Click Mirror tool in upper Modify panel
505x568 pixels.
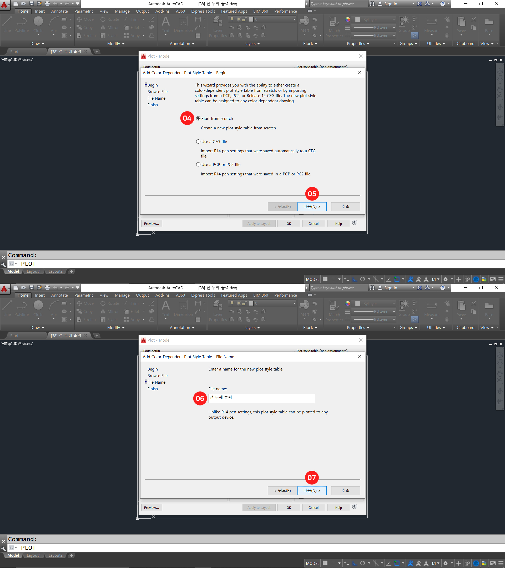click(x=110, y=28)
